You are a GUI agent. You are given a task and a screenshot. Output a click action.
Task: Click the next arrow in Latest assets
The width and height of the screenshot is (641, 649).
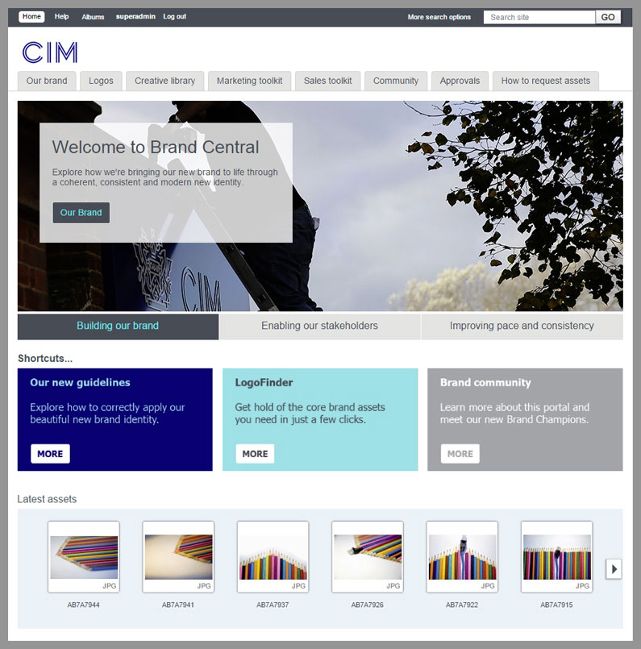[x=613, y=568]
